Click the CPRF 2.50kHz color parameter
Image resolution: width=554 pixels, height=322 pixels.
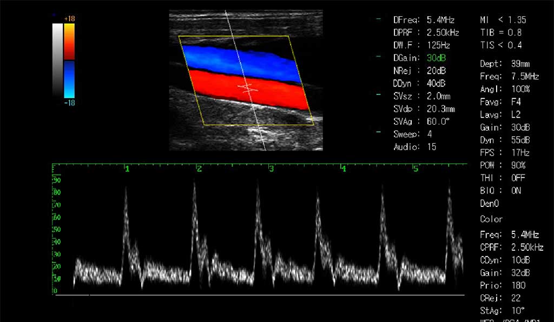511,247
